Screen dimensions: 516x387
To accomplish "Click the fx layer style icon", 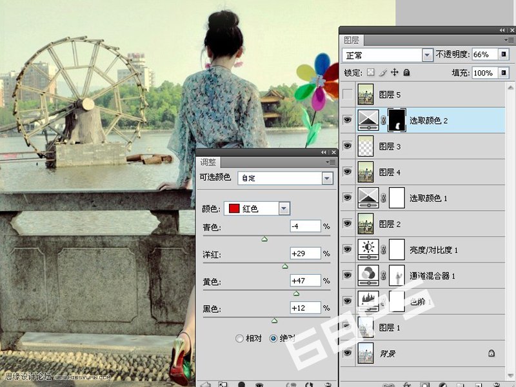I will [x=406, y=384].
